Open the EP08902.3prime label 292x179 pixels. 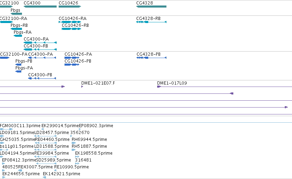96,126
